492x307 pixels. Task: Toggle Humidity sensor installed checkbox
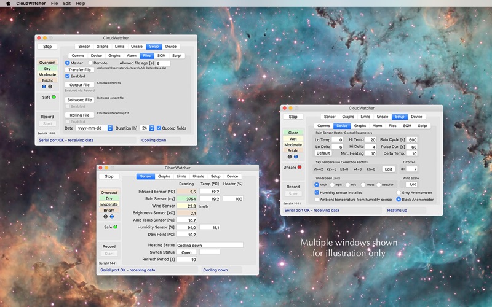tap(317, 193)
